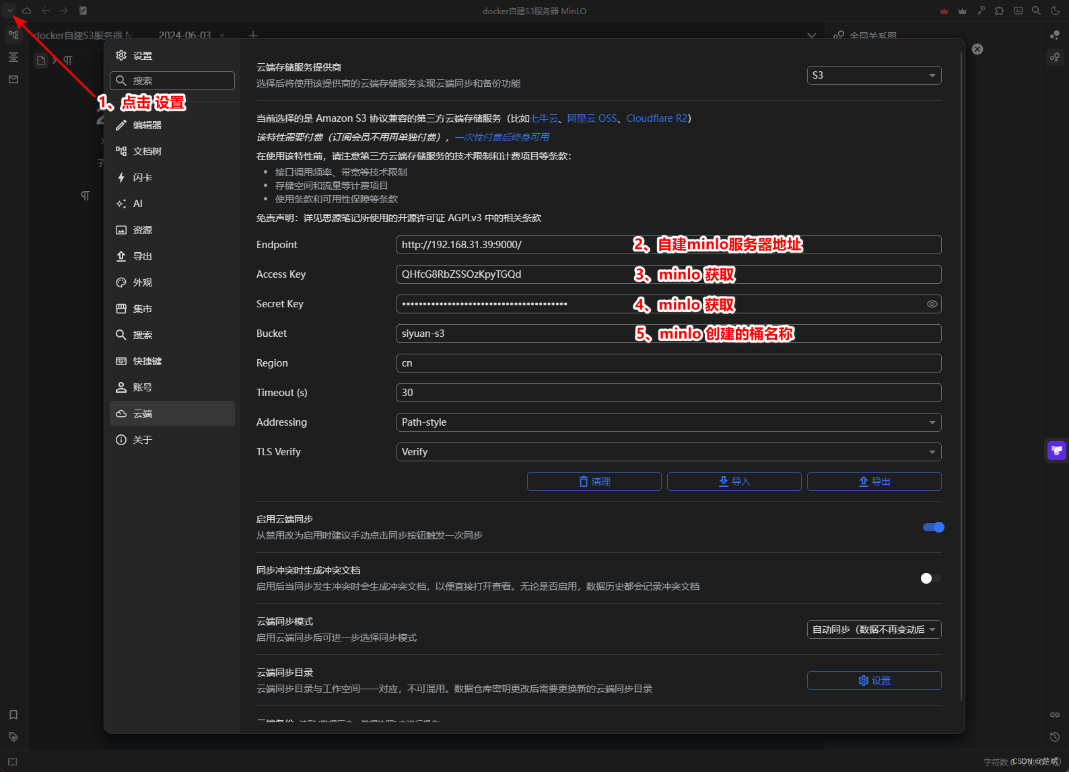Close the settings dialog

(x=977, y=49)
